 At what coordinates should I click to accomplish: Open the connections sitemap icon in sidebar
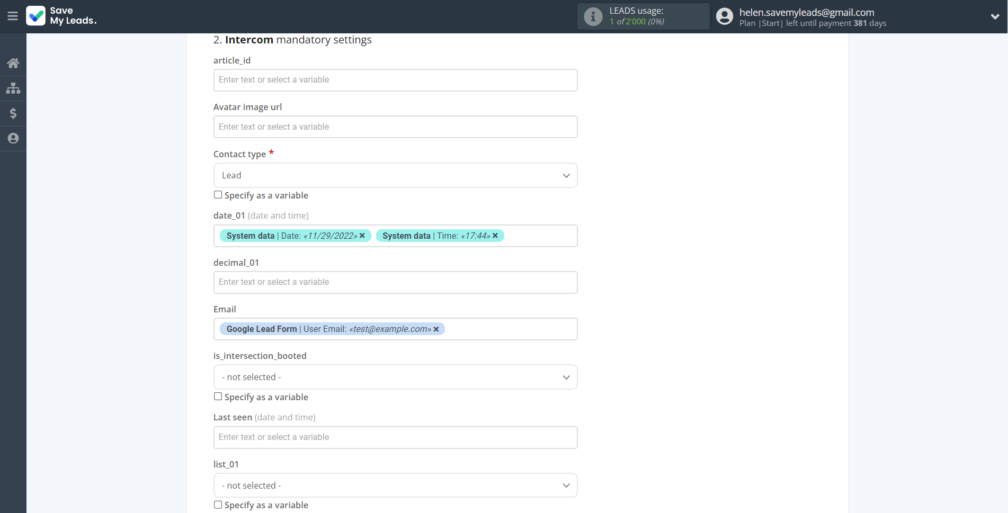[x=13, y=88]
